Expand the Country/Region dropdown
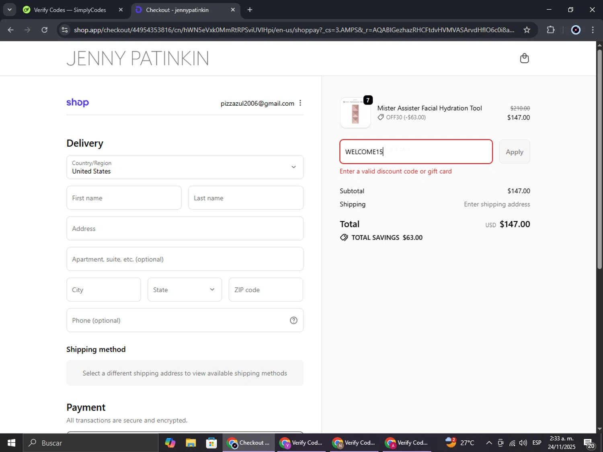This screenshot has width=603, height=452. pyautogui.click(x=185, y=167)
